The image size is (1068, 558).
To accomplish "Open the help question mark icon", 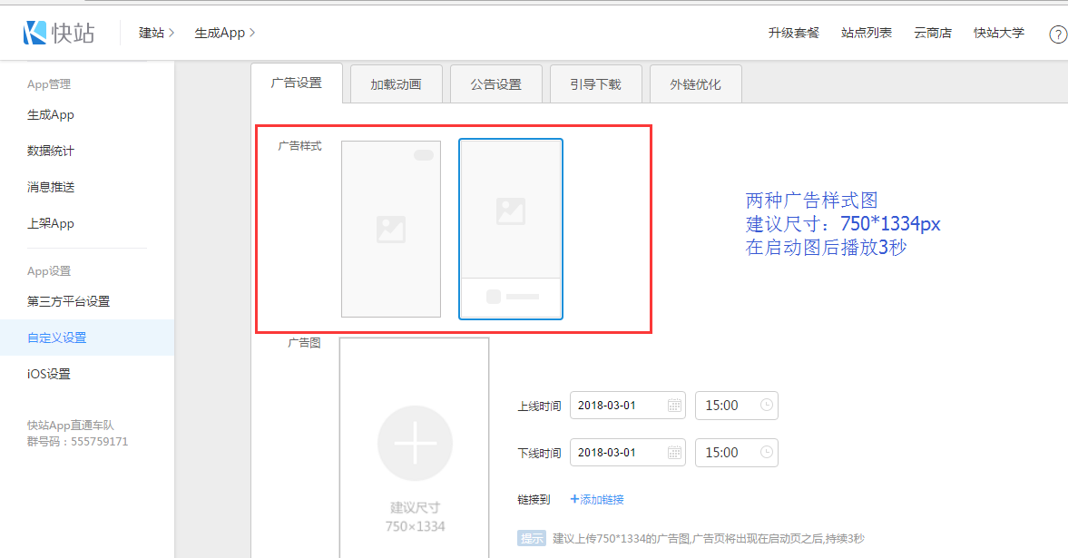I will click(x=1057, y=34).
